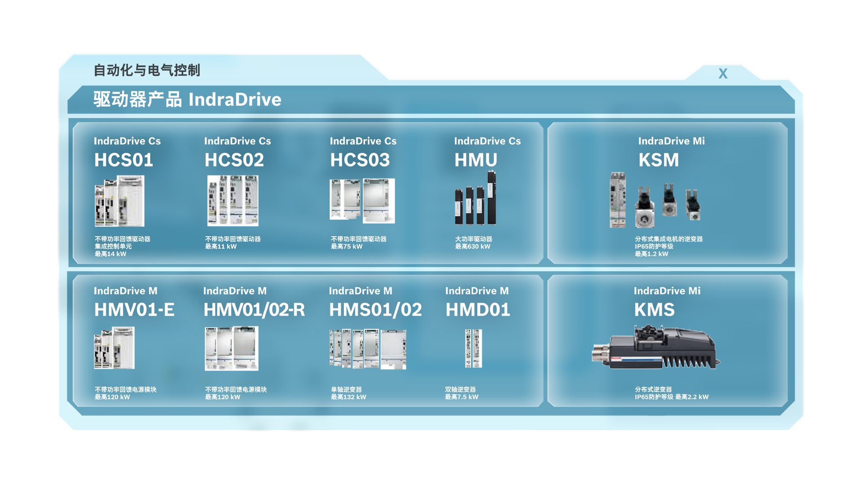
Task: Select the HMU title
Action: [x=476, y=160]
